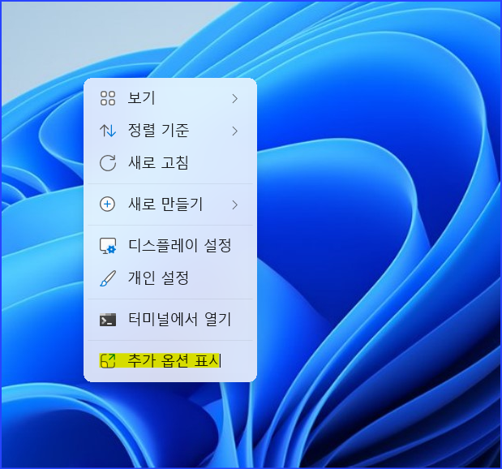
Task: Click the paintbrush icon beside 개인 설정
Action: point(108,278)
